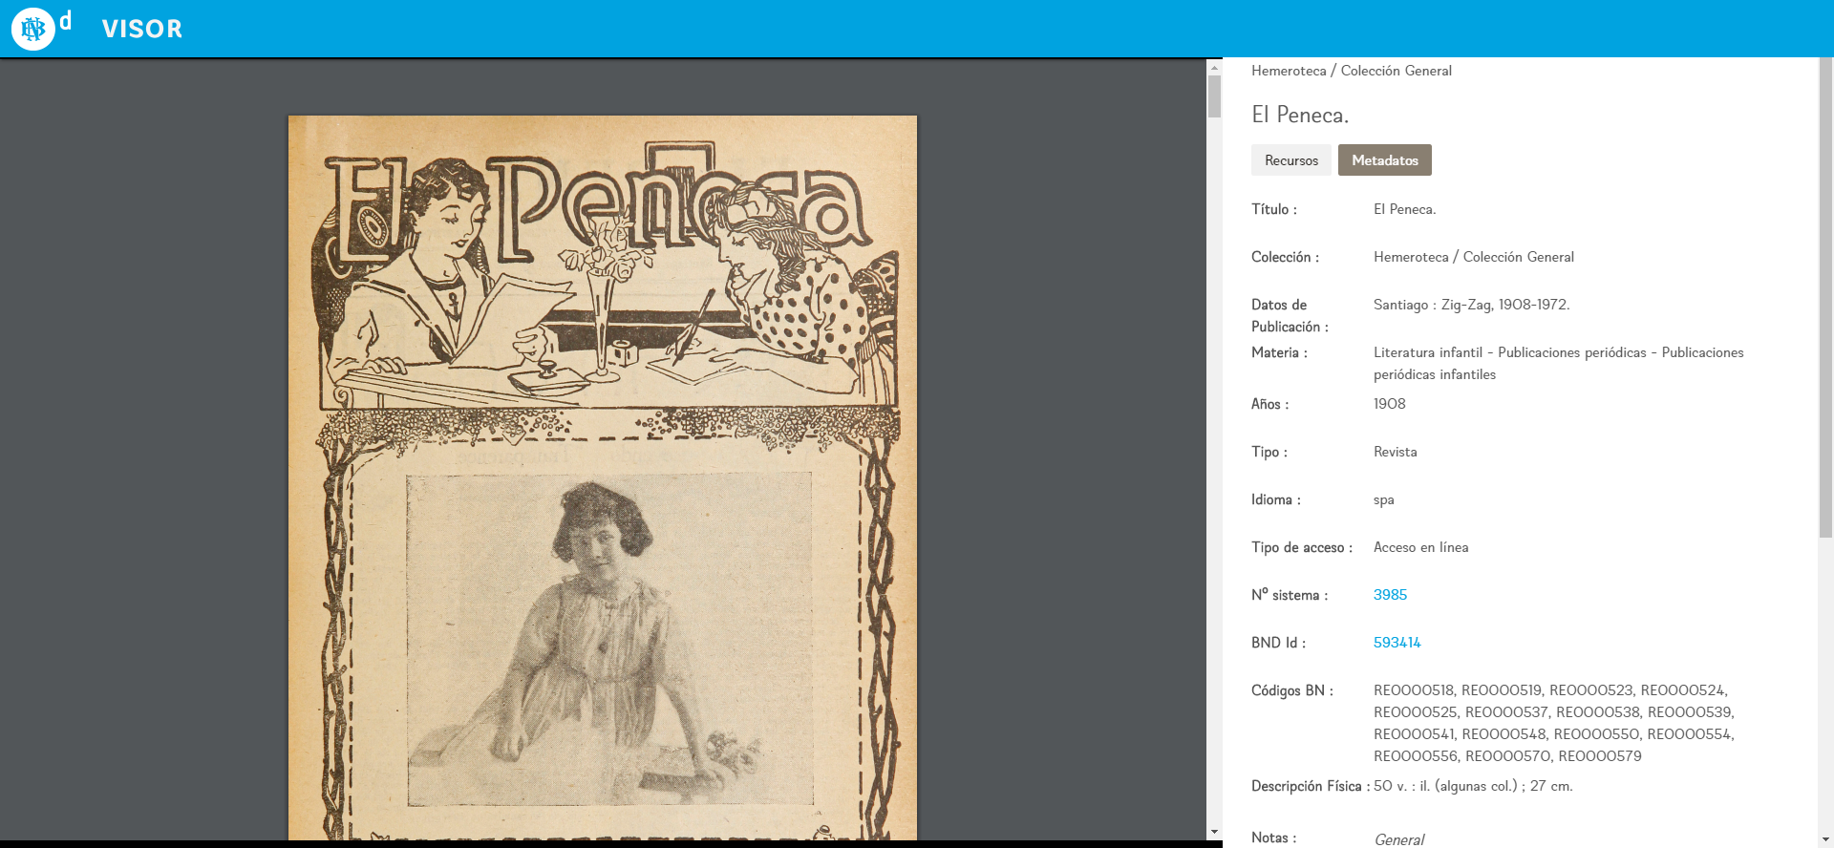1834x848 pixels.
Task: Open system number link 3985
Action: click(1390, 595)
